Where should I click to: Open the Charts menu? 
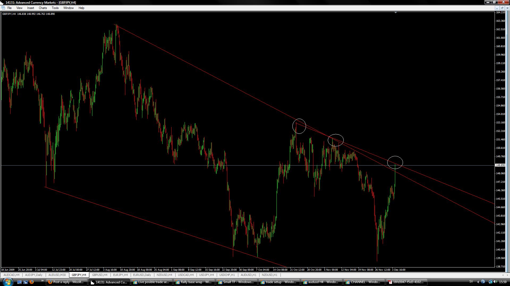point(42,8)
